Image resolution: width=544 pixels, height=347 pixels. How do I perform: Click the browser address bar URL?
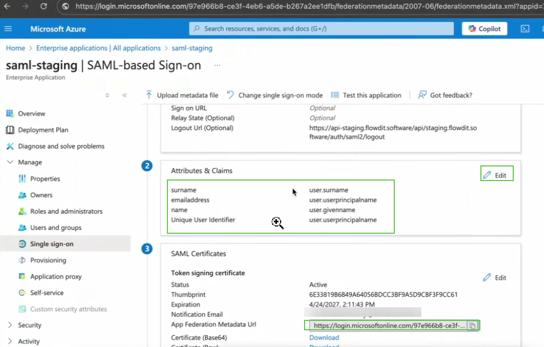click(309, 6)
